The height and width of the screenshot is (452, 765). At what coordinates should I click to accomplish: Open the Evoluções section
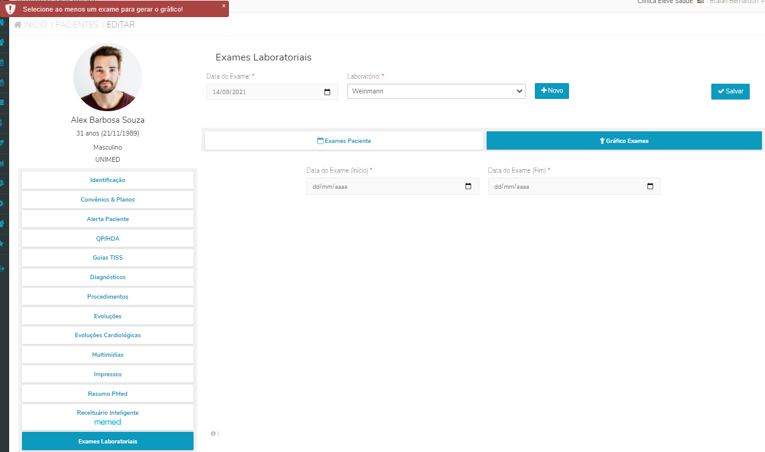coord(107,316)
